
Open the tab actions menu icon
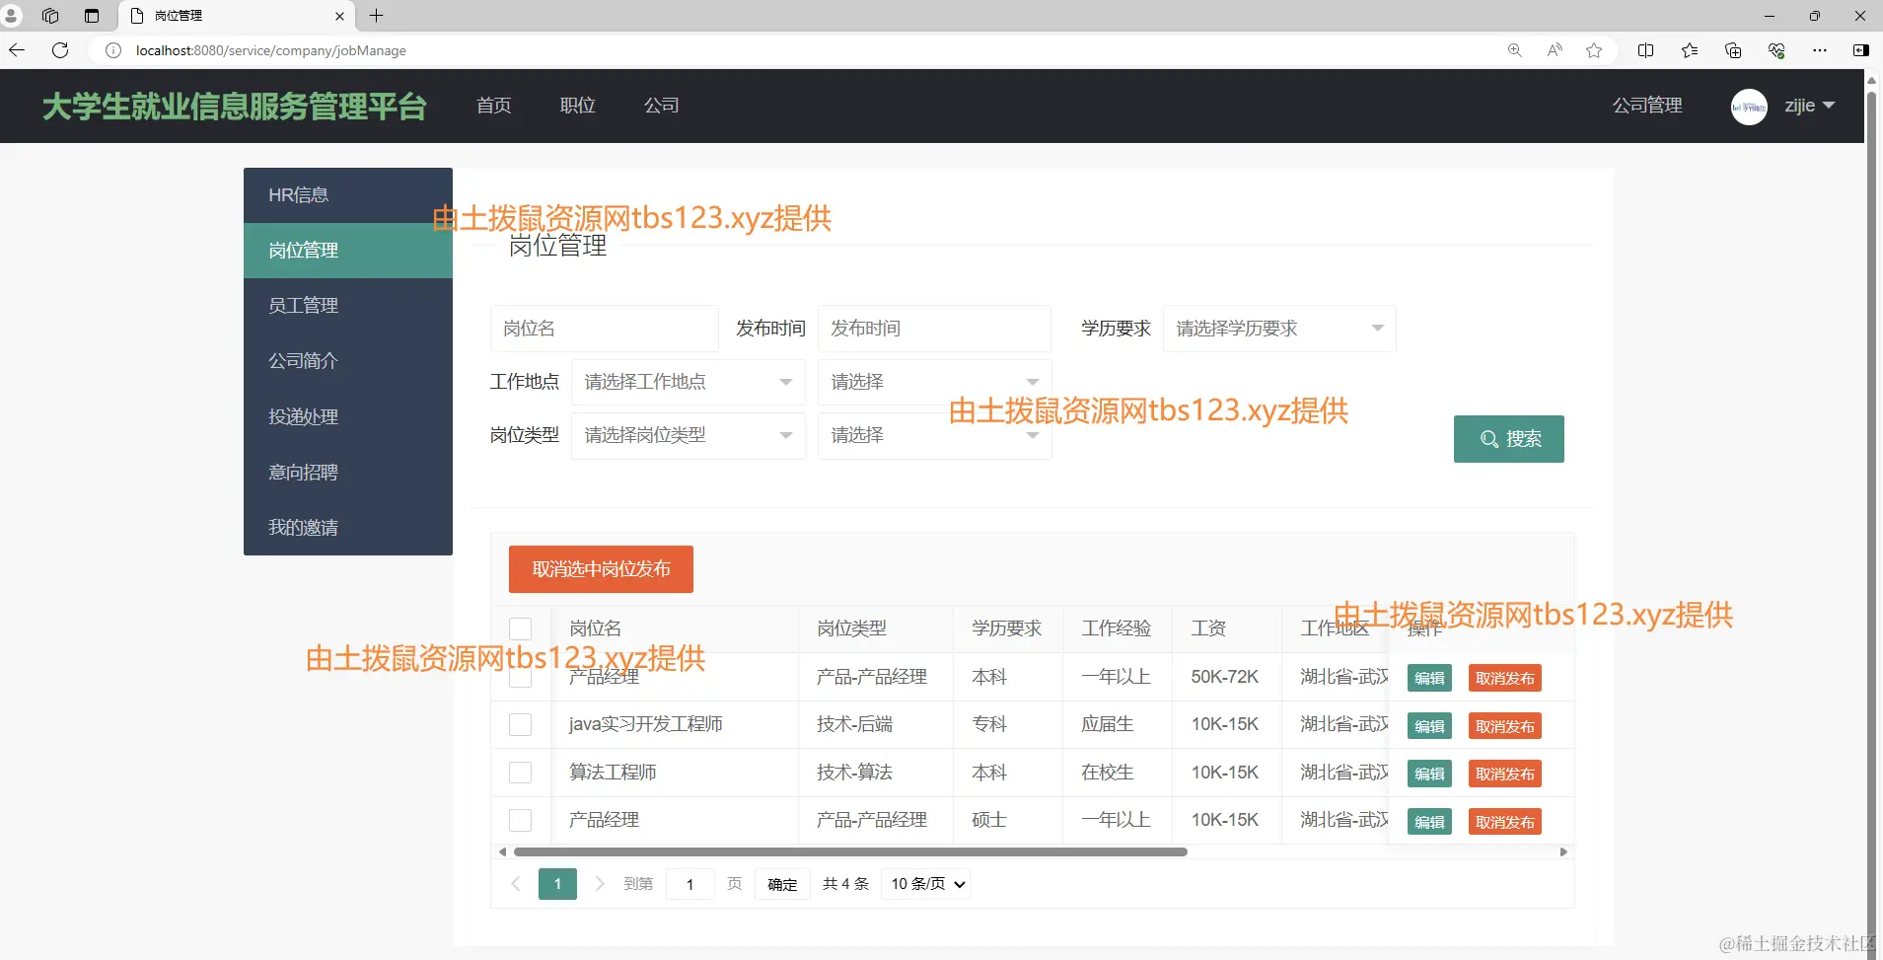(x=92, y=16)
